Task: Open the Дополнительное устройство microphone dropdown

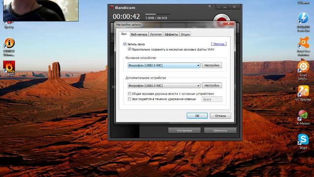Action: click(x=164, y=86)
